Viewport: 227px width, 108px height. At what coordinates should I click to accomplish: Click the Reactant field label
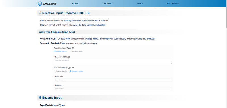point(59,76)
